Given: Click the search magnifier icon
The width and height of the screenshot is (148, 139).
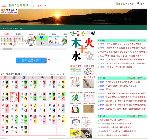Looking at the screenshot, I should pos(138,3).
